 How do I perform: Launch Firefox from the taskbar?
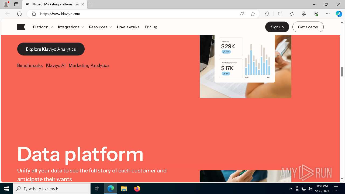coord(137,189)
